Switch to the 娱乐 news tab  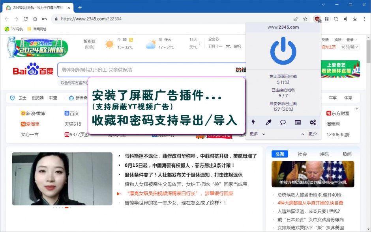pos(324,154)
